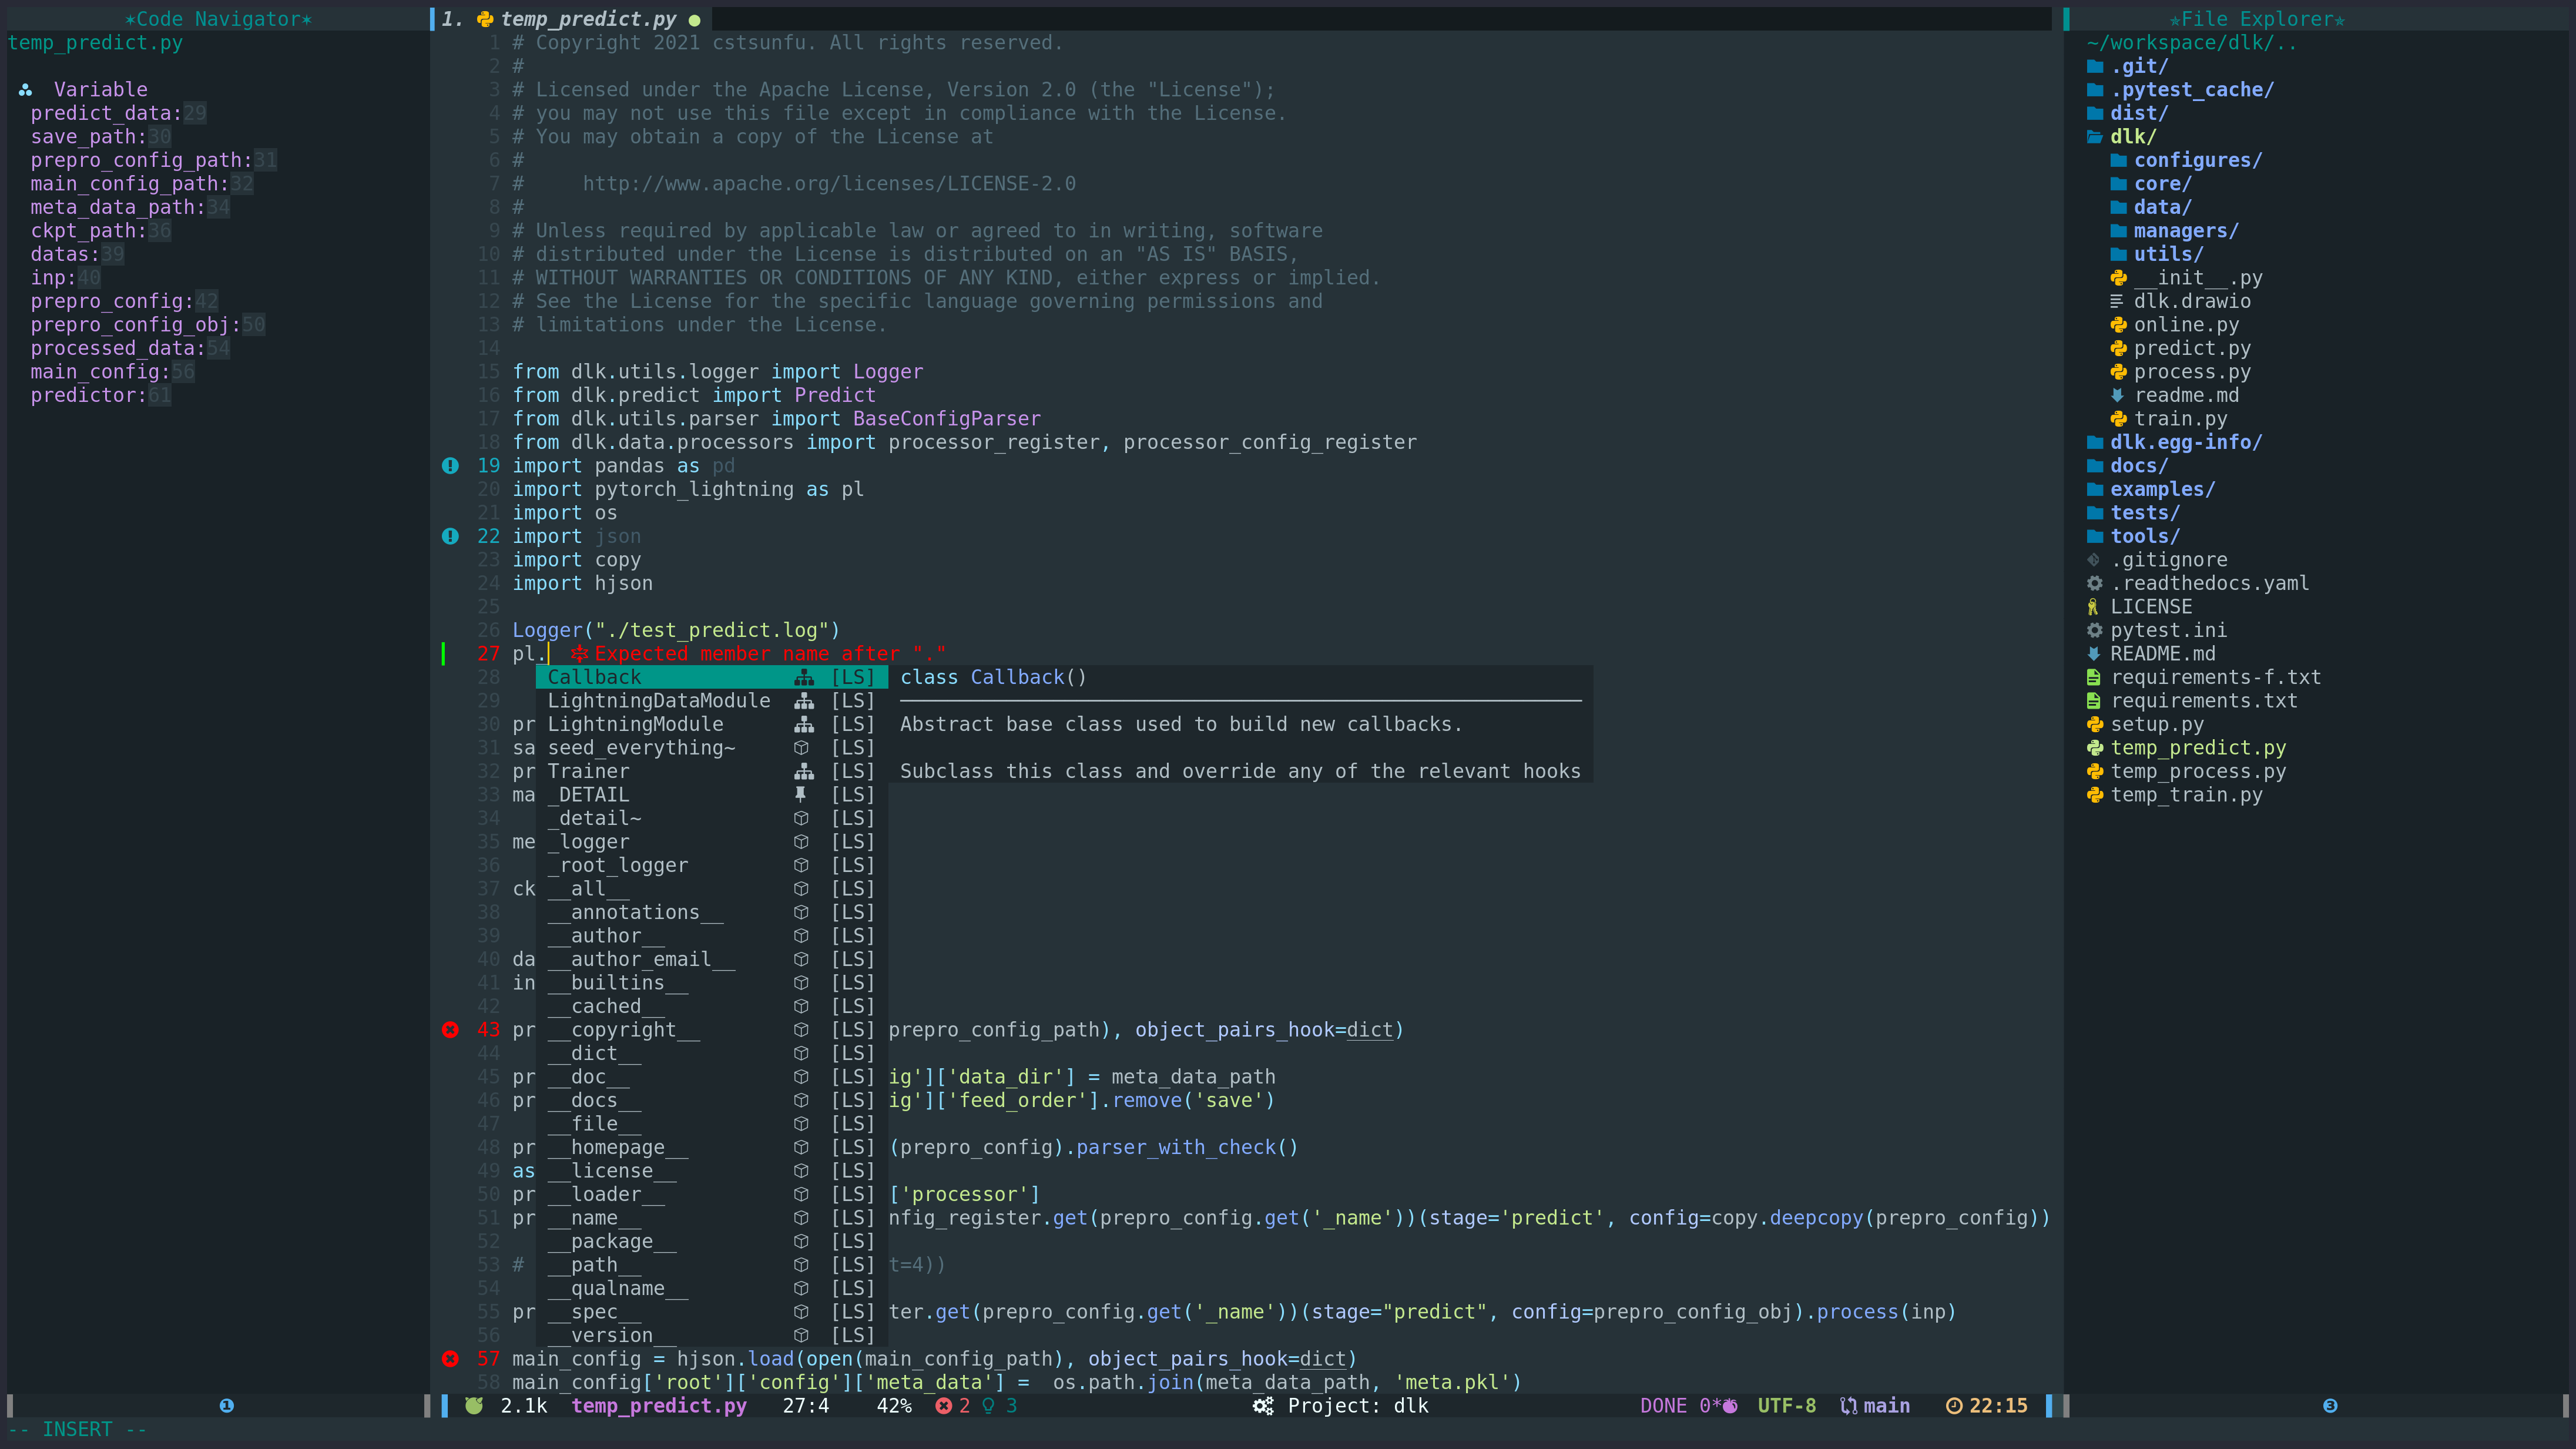The height and width of the screenshot is (1449, 2576).
Task: Choose LightningDataModule completion entry
Action: pyautogui.click(x=658, y=700)
